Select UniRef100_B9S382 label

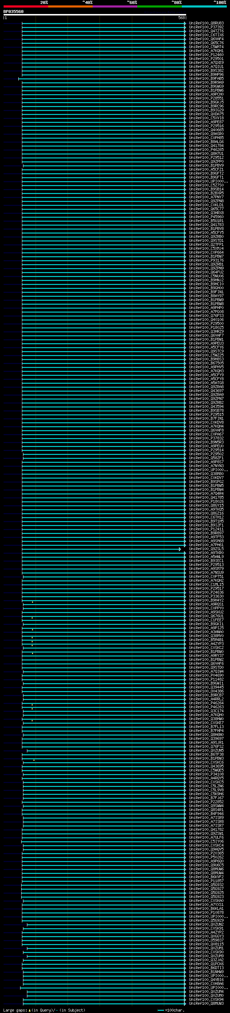point(206,70)
